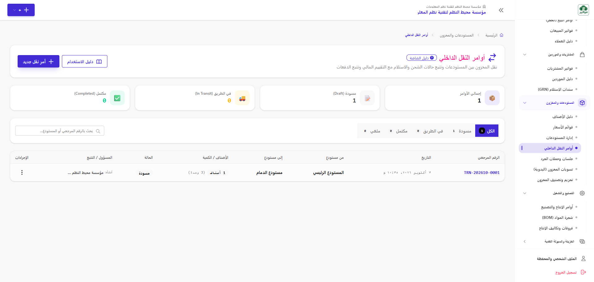
Task: Click the red logout icon
Action: click(583, 272)
